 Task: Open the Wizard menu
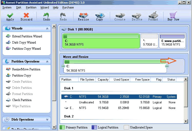[45, 7]
